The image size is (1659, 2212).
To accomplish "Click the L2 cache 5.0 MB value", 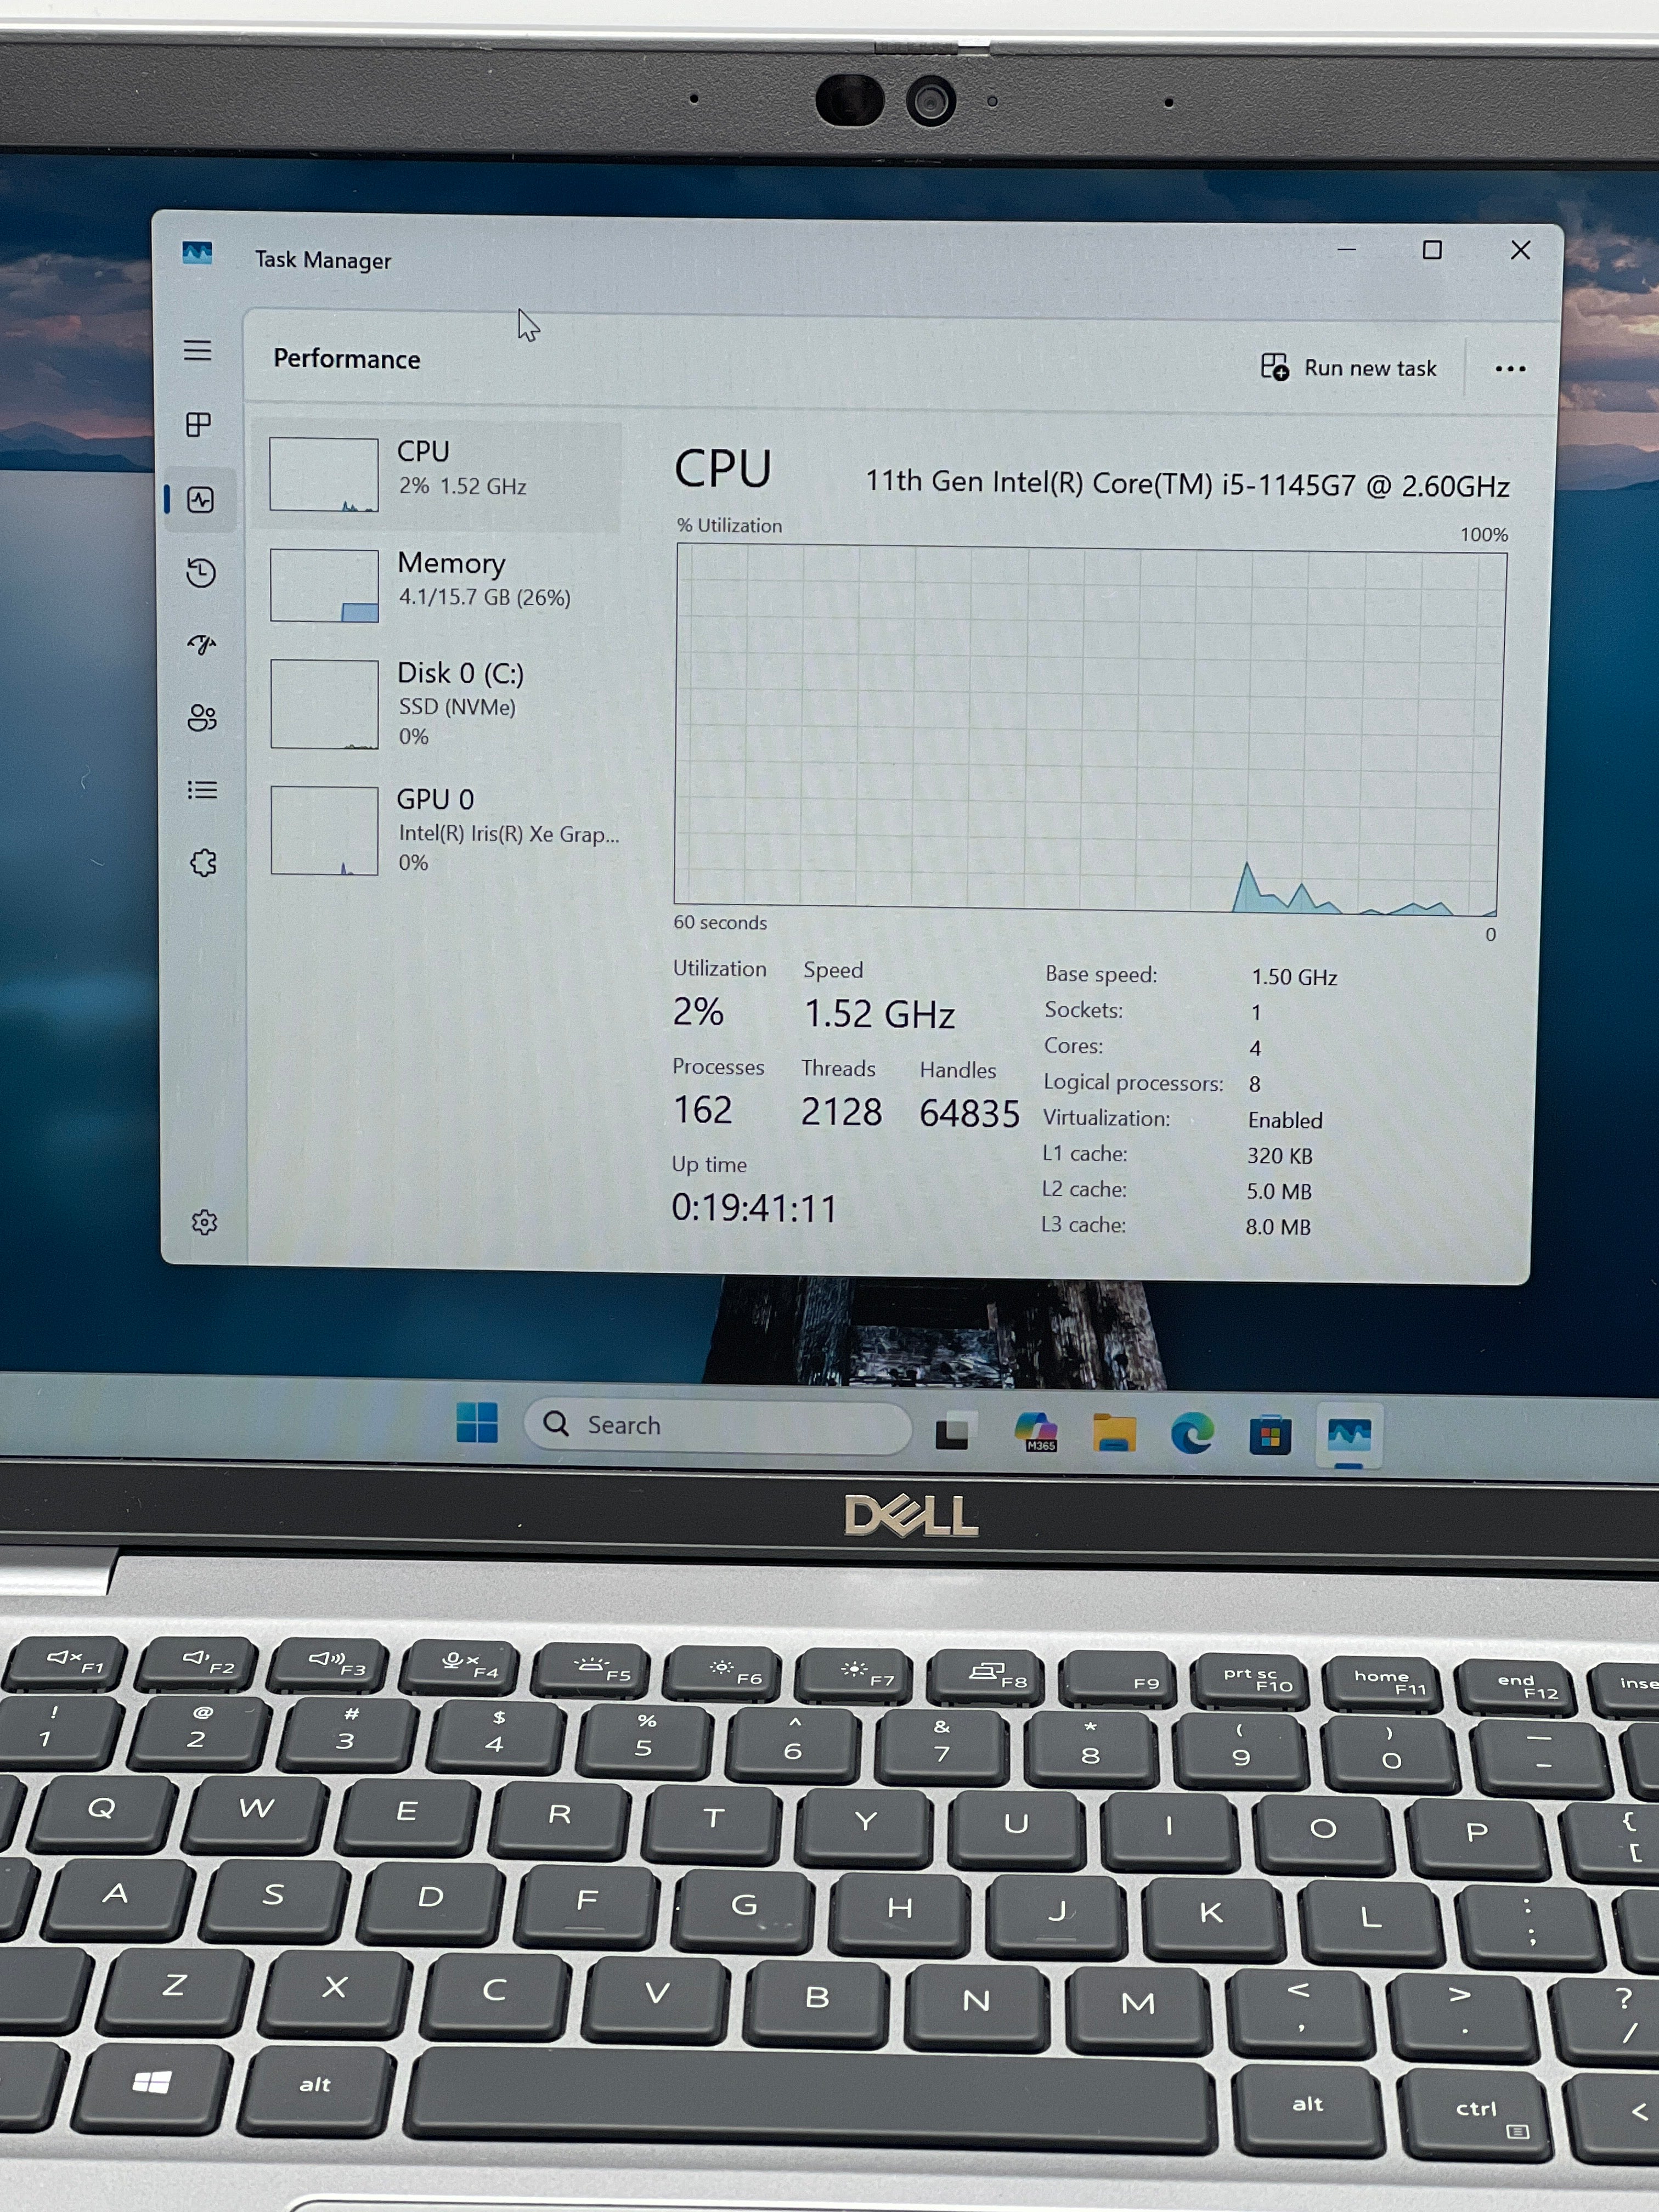I will pos(1278,1191).
